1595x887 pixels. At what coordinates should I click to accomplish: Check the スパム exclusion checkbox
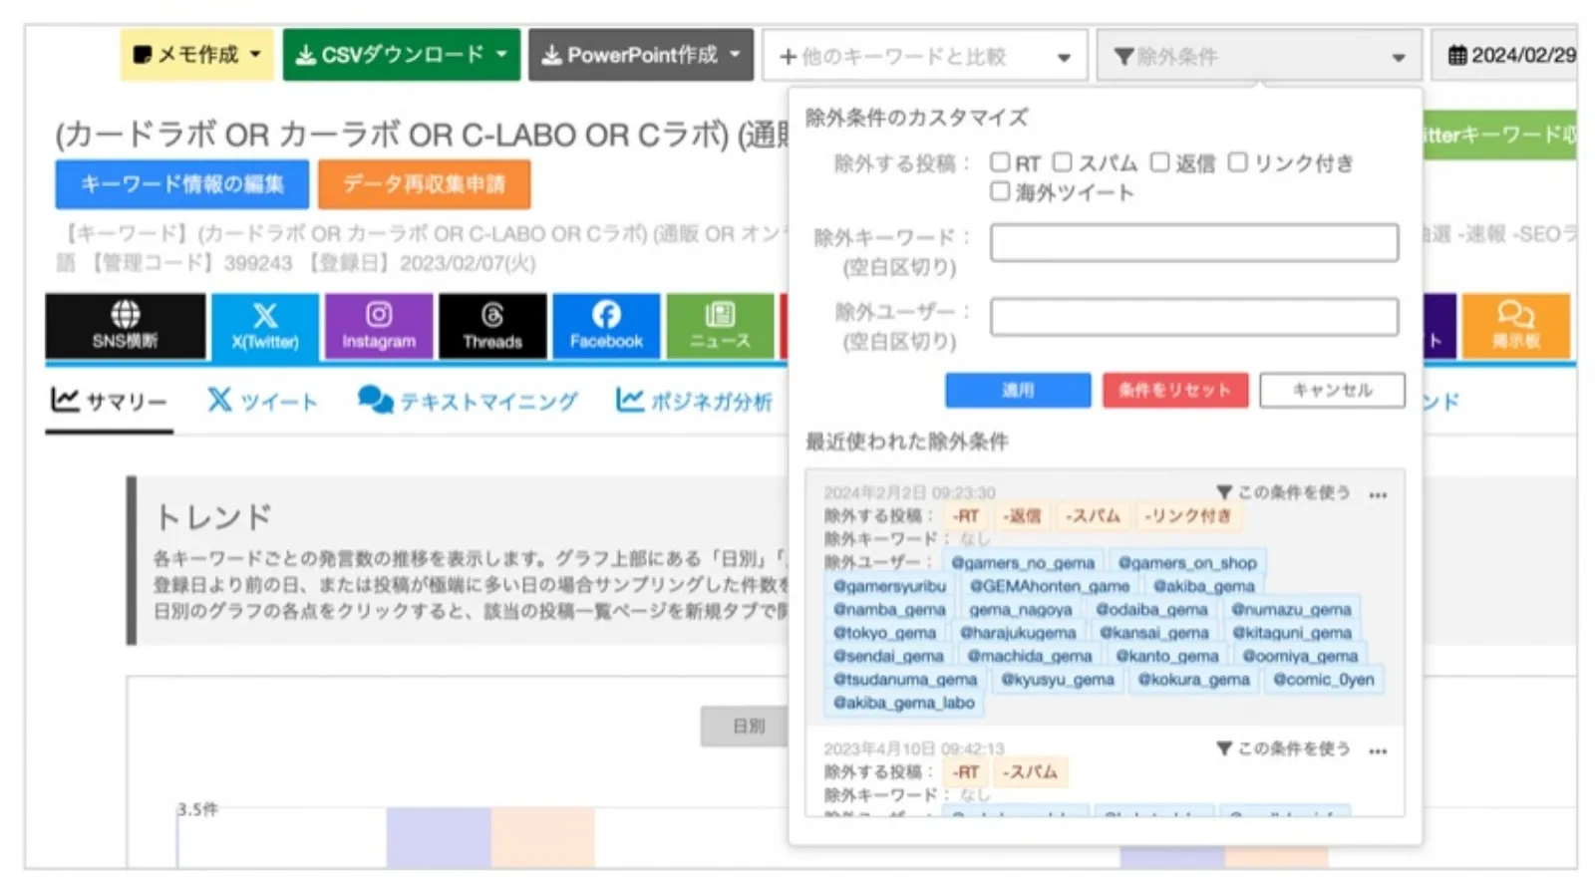tap(1063, 162)
